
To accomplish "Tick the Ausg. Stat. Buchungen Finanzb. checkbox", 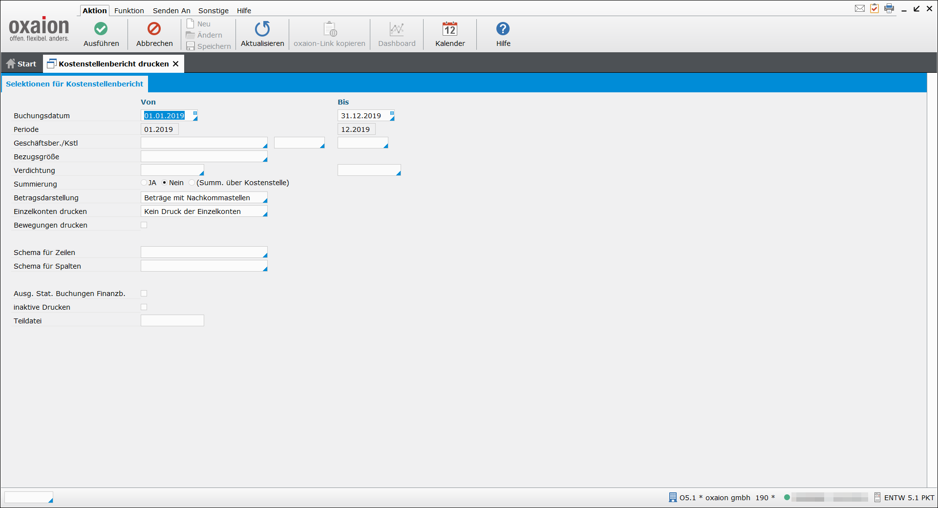I will point(144,294).
